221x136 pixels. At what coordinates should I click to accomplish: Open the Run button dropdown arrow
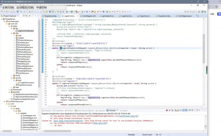click(74, 12)
